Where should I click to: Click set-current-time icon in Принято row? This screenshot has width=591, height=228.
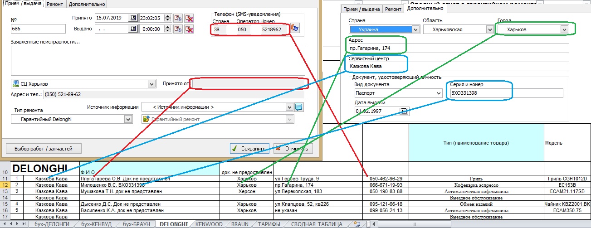pyautogui.click(x=177, y=18)
